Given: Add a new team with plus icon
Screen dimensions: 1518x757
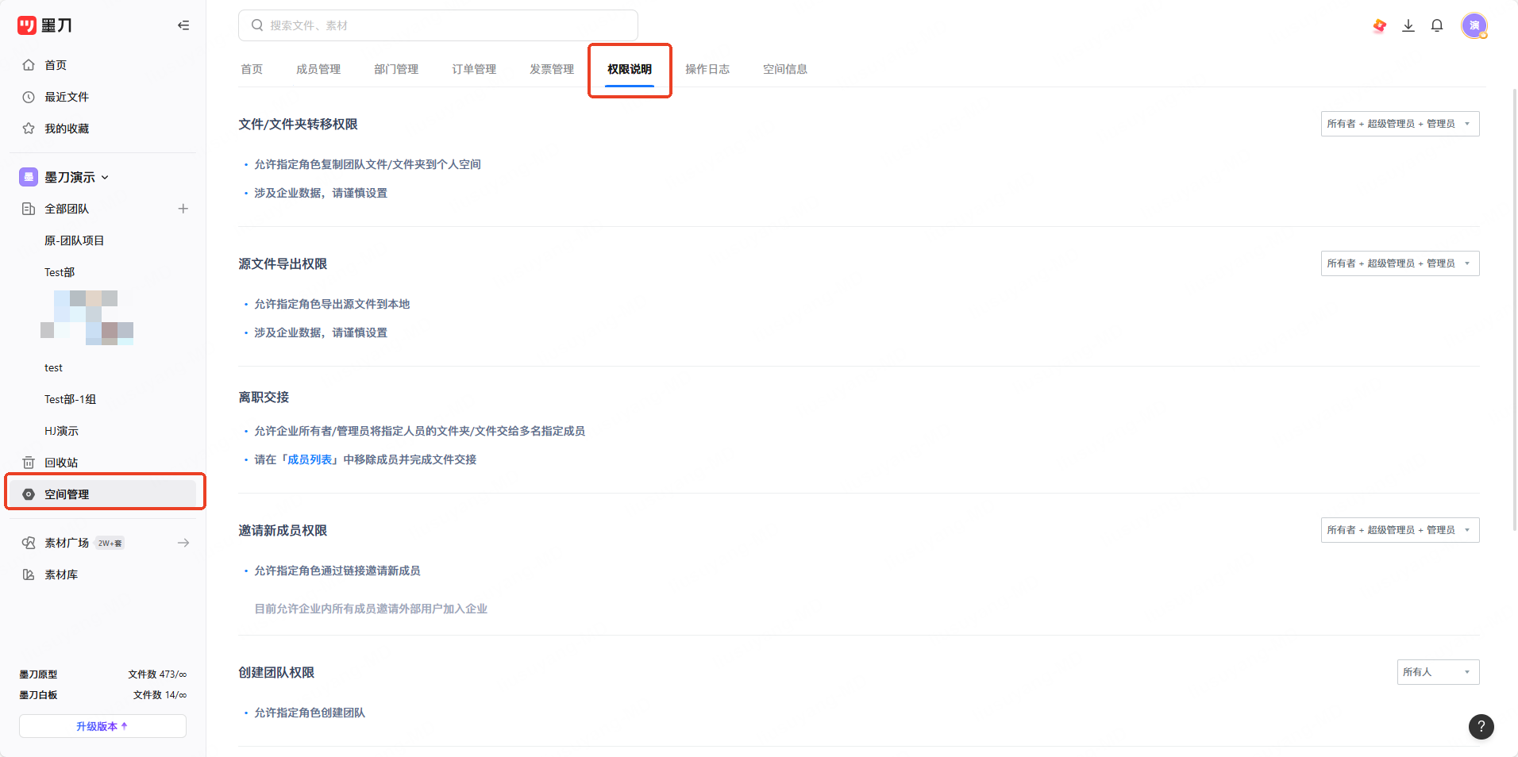Looking at the screenshot, I should [183, 209].
